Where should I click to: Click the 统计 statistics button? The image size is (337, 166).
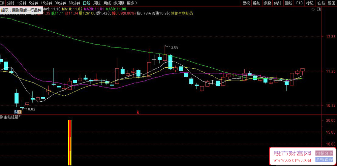coord(278,3)
